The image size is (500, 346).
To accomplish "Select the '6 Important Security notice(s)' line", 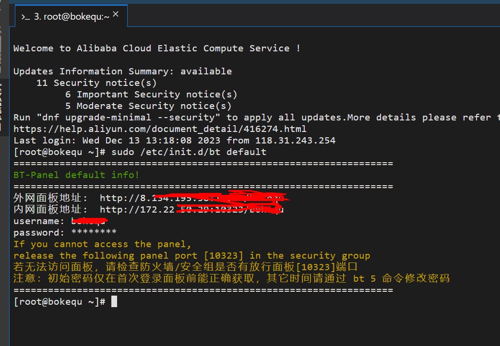I will pos(151,95).
